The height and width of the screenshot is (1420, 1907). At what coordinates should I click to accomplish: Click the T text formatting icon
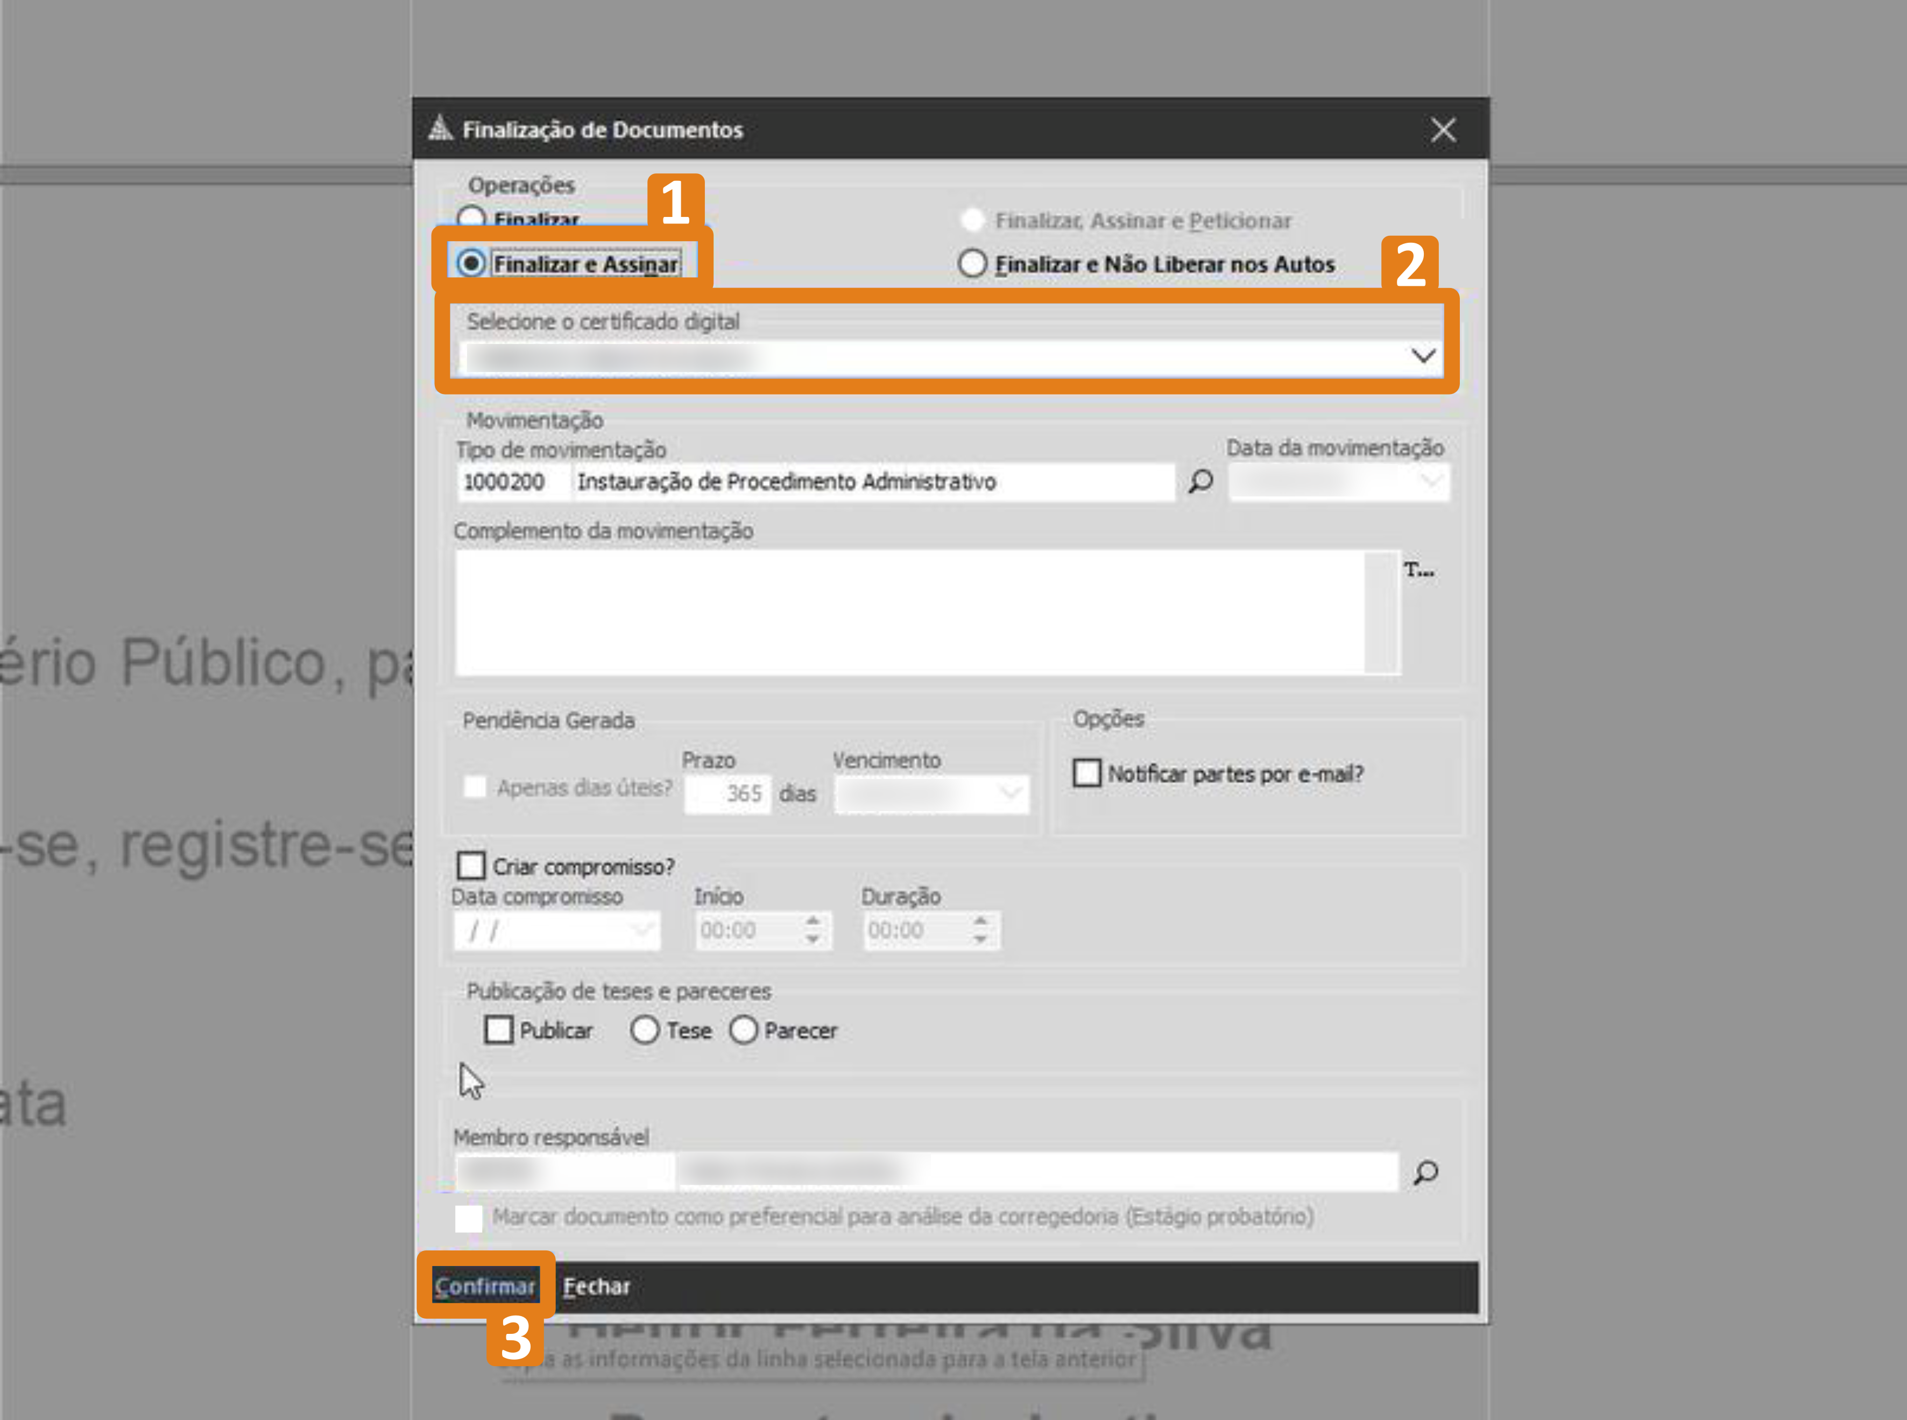click(1419, 570)
